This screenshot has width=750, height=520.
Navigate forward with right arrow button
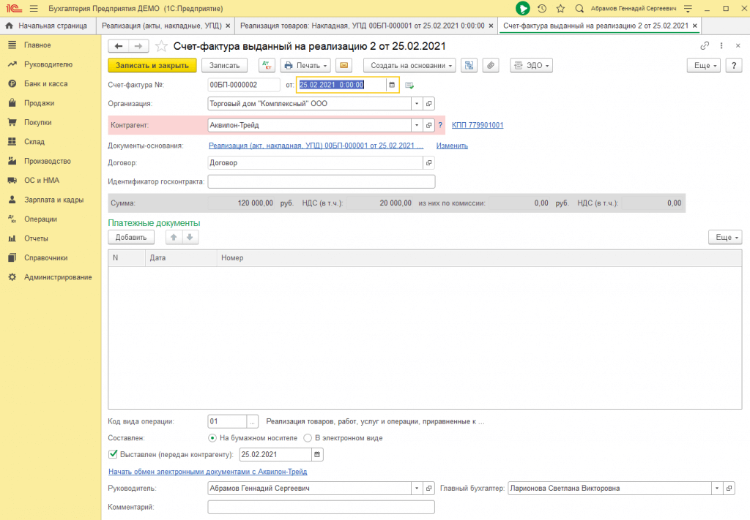(138, 46)
